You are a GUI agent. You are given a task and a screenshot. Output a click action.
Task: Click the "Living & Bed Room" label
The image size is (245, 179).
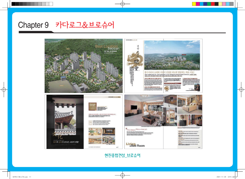click(x=135, y=145)
